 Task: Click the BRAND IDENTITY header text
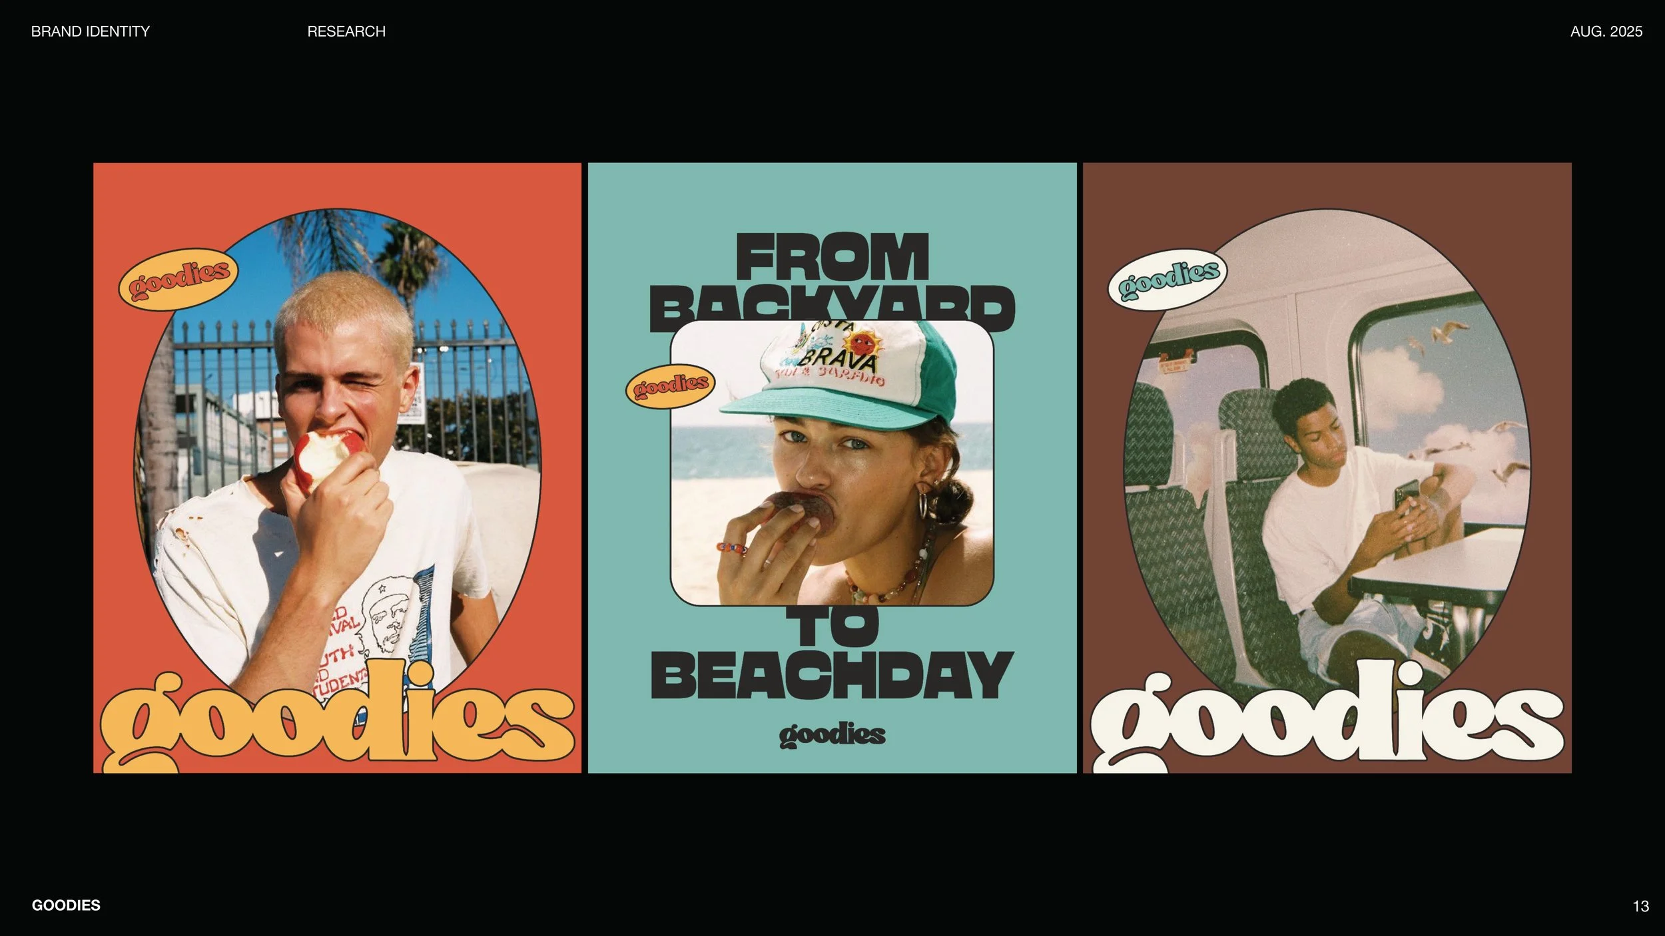click(x=91, y=31)
